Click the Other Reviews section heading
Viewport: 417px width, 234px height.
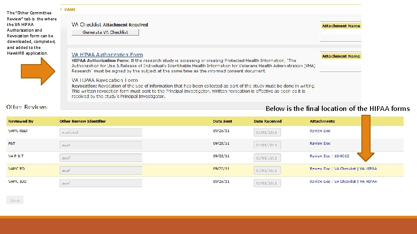(27, 107)
